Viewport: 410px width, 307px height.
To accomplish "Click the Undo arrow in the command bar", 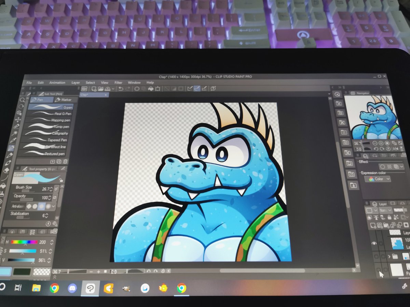I will 121,89.
